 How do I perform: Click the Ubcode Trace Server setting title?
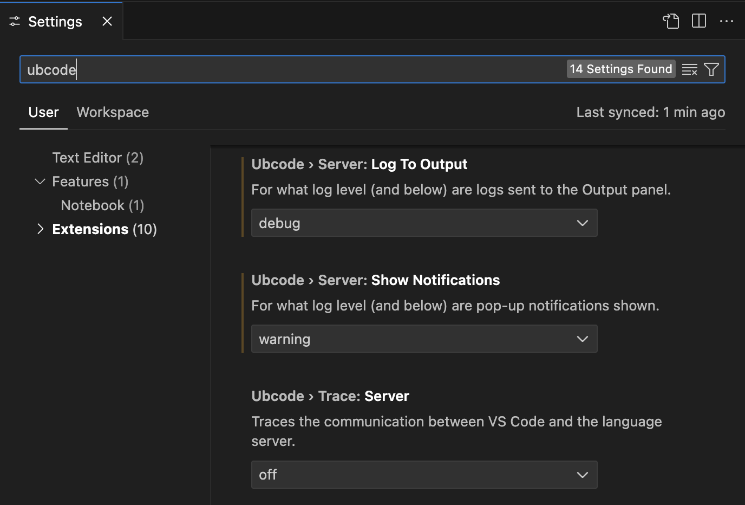point(330,396)
